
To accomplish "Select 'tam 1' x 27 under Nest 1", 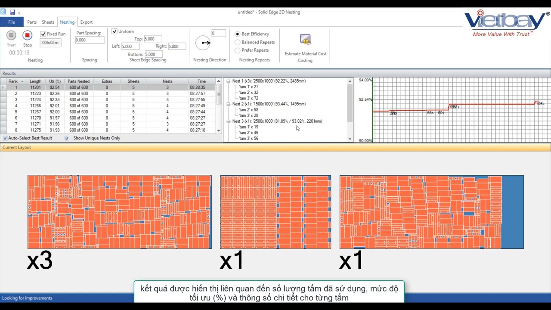I will coord(249,87).
